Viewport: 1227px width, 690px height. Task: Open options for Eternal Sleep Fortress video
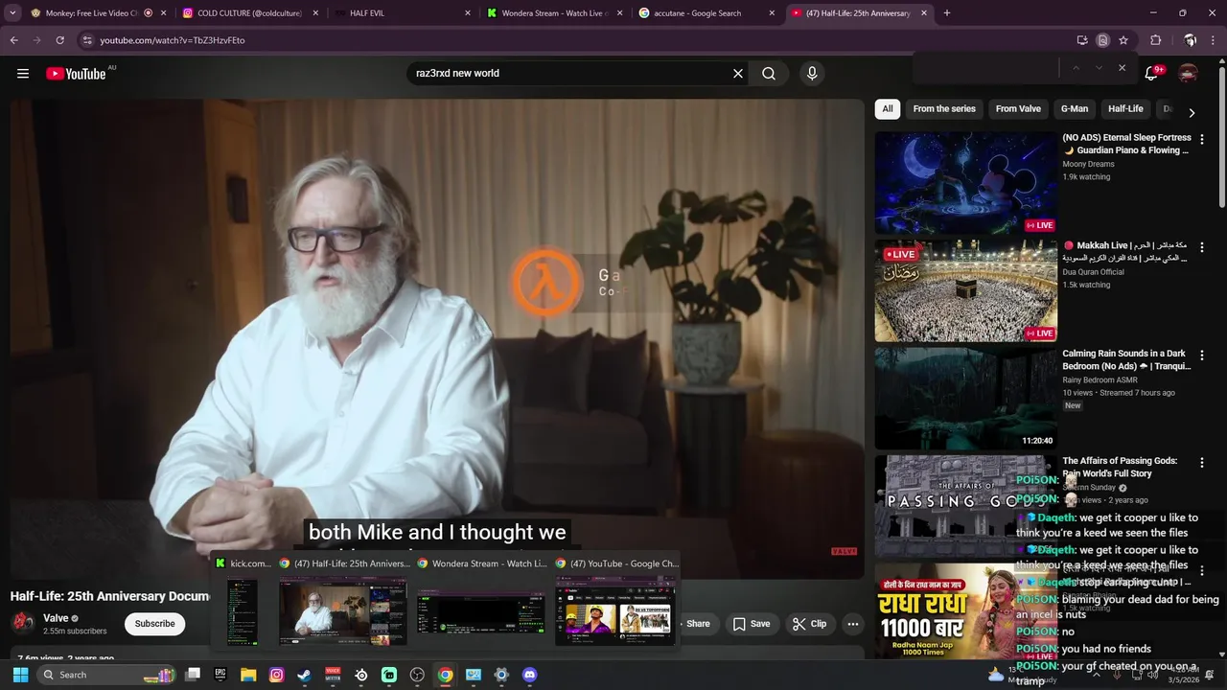[x=1202, y=139]
